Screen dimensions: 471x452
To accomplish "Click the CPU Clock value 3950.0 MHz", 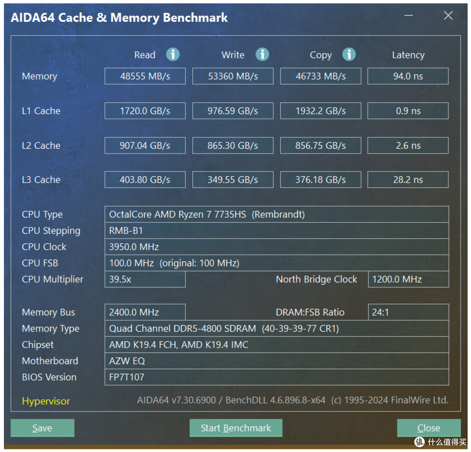I will tap(276, 247).
